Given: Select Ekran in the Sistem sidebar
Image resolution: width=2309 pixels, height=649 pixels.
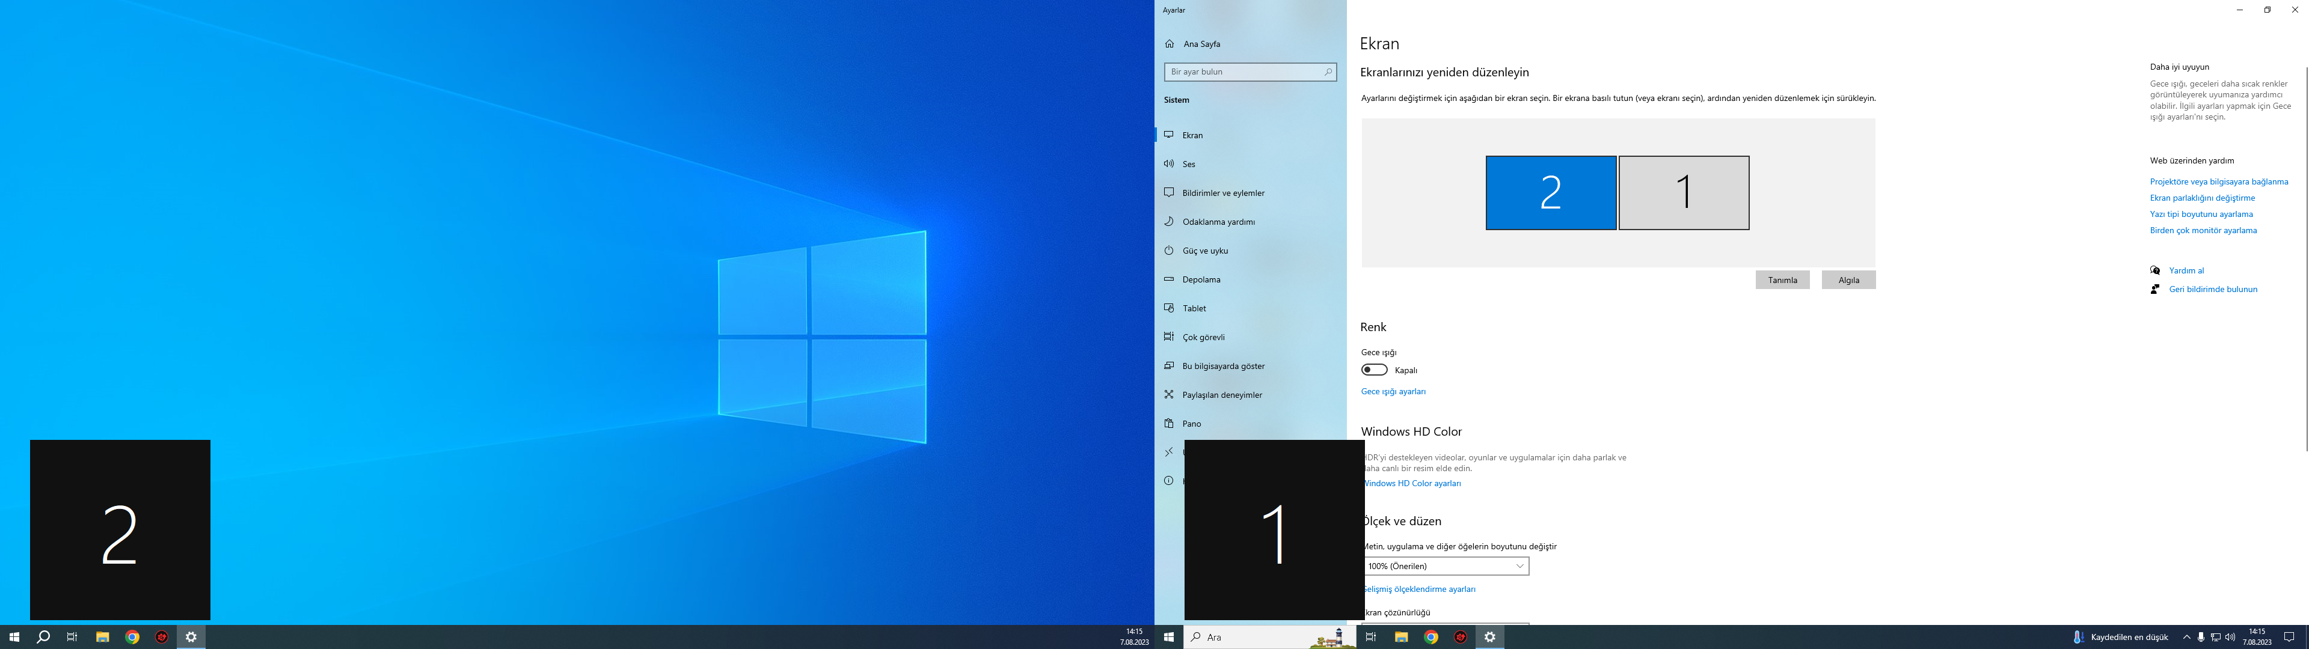Looking at the screenshot, I should tap(1250, 135).
